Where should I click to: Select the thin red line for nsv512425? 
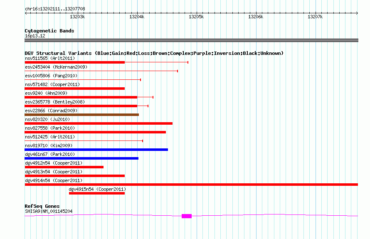tap(84, 141)
